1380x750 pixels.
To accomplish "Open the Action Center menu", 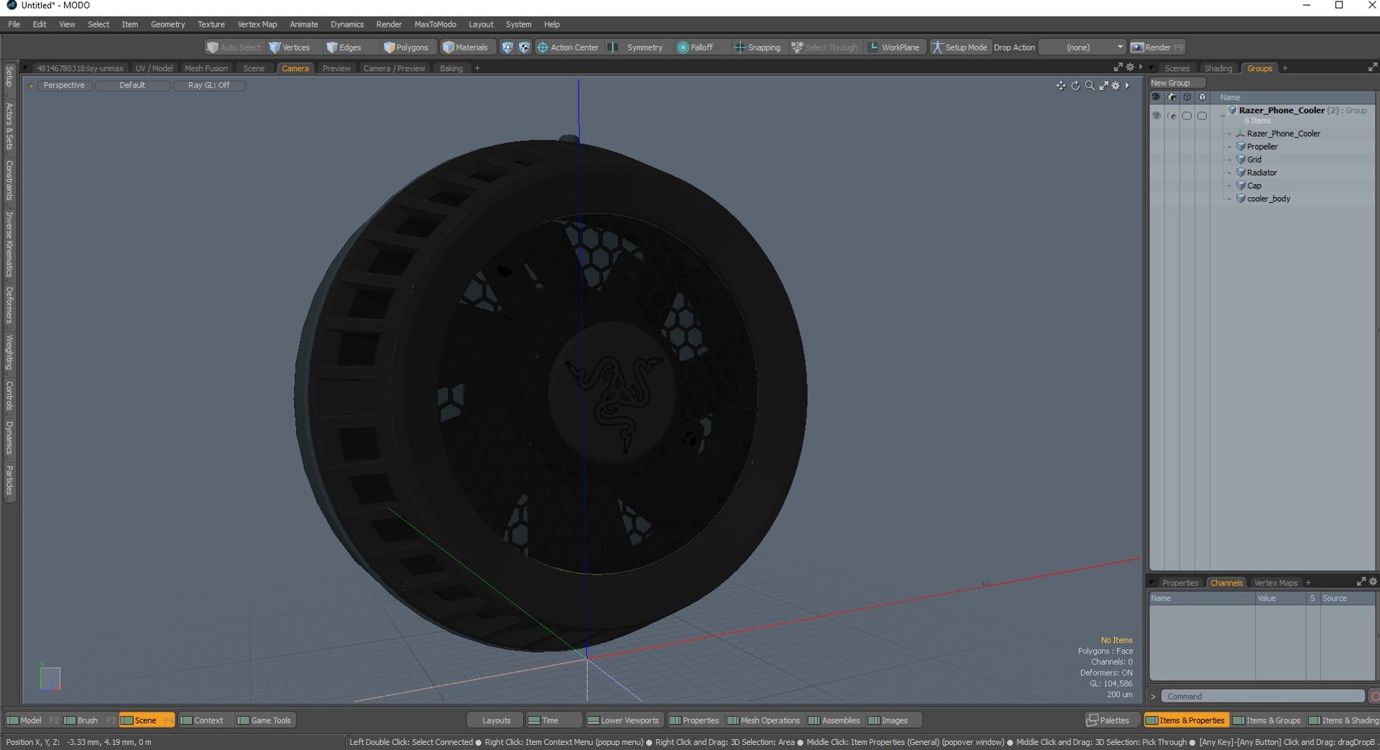I will pyautogui.click(x=568, y=47).
